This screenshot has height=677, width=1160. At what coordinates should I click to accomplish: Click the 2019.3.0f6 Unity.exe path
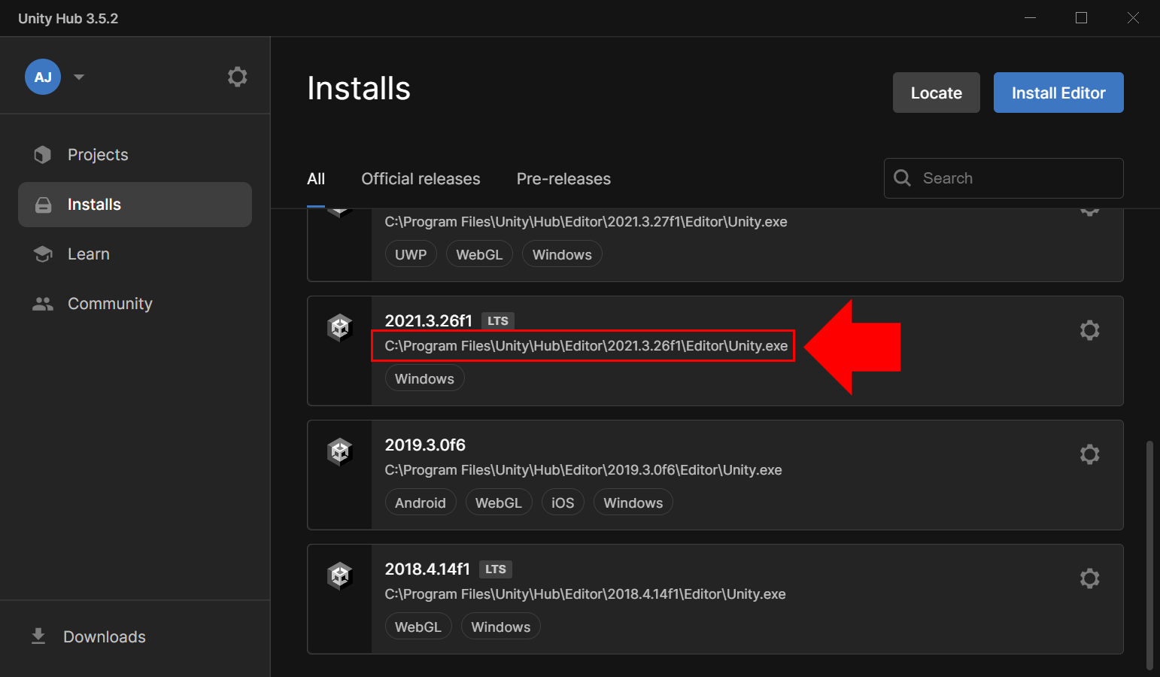click(x=584, y=470)
